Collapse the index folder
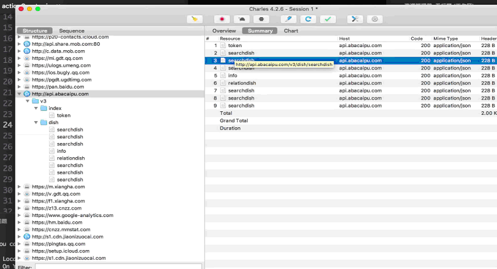 (36, 108)
